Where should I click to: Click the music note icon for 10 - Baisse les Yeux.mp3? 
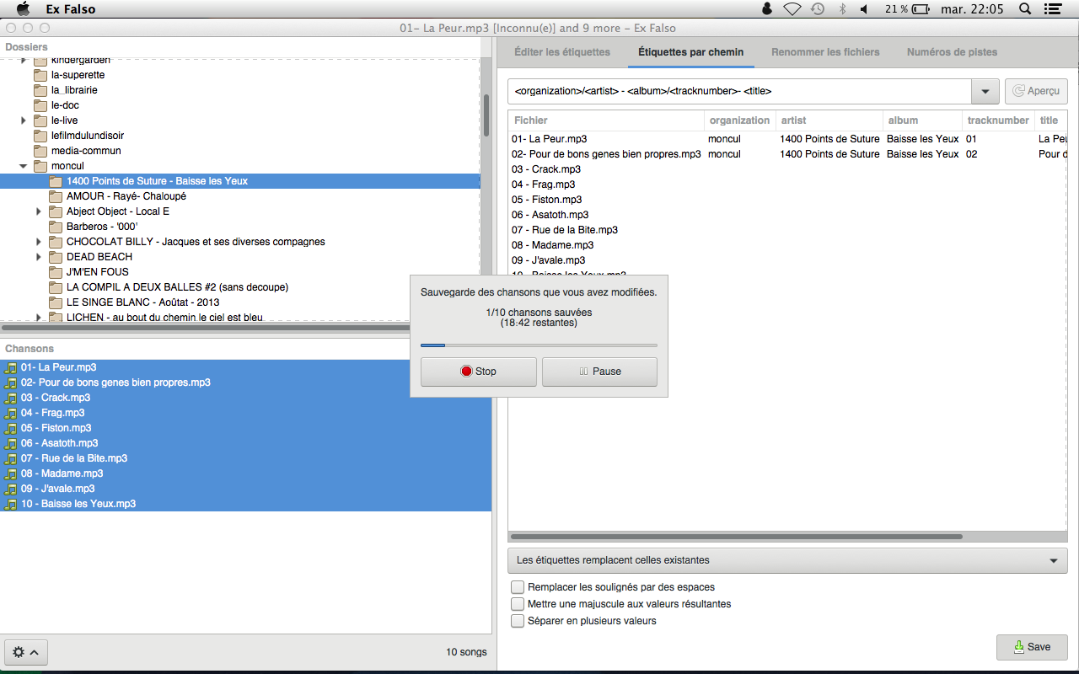pyautogui.click(x=11, y=504)
